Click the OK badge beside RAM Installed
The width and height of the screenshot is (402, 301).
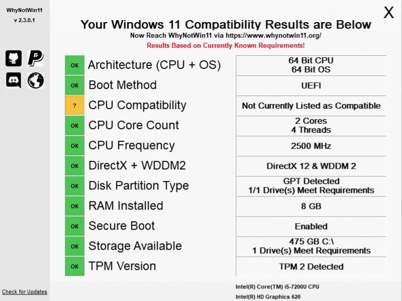74,206
